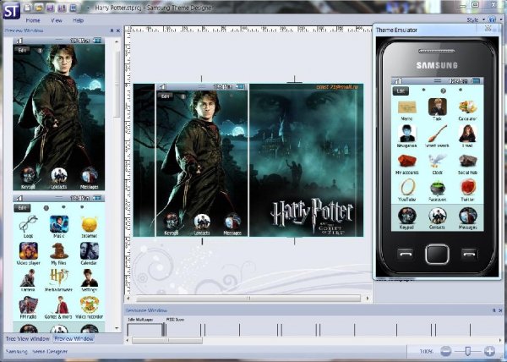Click the Preview Window vertical scrollbar down arrow
Screen dimensions: 507x362
tap(117, 328)
